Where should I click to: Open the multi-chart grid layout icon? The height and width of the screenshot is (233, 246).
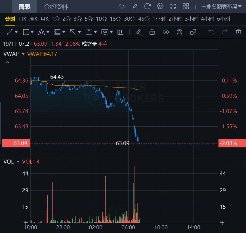click(x=186, y=6)
